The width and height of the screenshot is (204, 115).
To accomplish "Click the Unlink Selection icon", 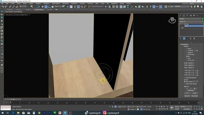I will (x=13, y=7).
